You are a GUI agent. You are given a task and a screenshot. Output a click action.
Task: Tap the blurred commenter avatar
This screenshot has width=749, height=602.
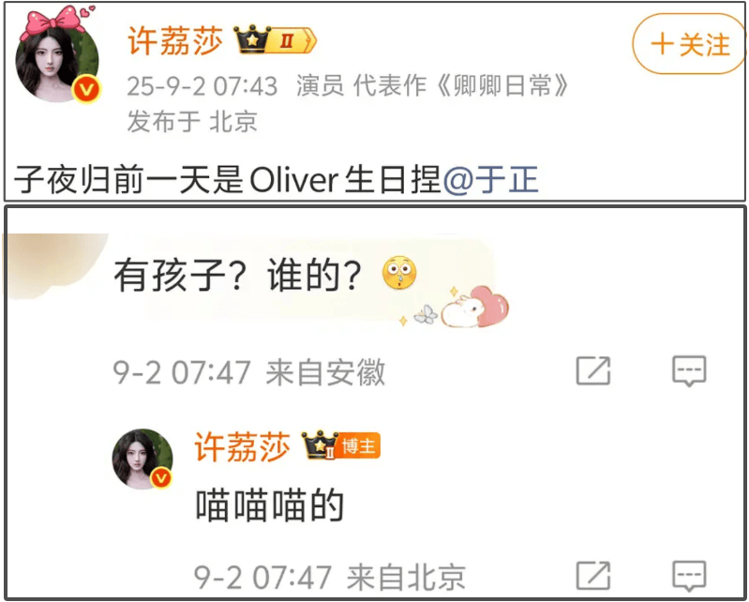point(55,265)
